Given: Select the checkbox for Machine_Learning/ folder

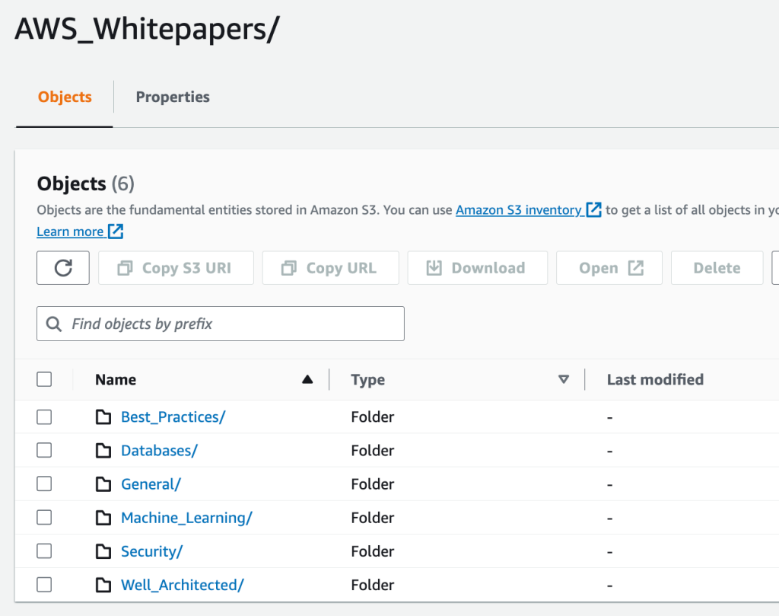Looking at the screenshot, I should [43, 517].
